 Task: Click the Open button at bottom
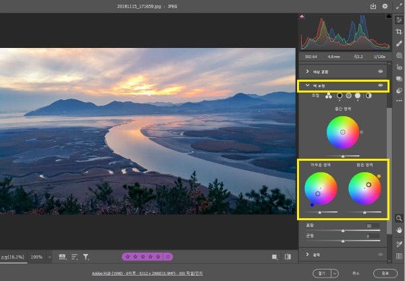point(322,273)
